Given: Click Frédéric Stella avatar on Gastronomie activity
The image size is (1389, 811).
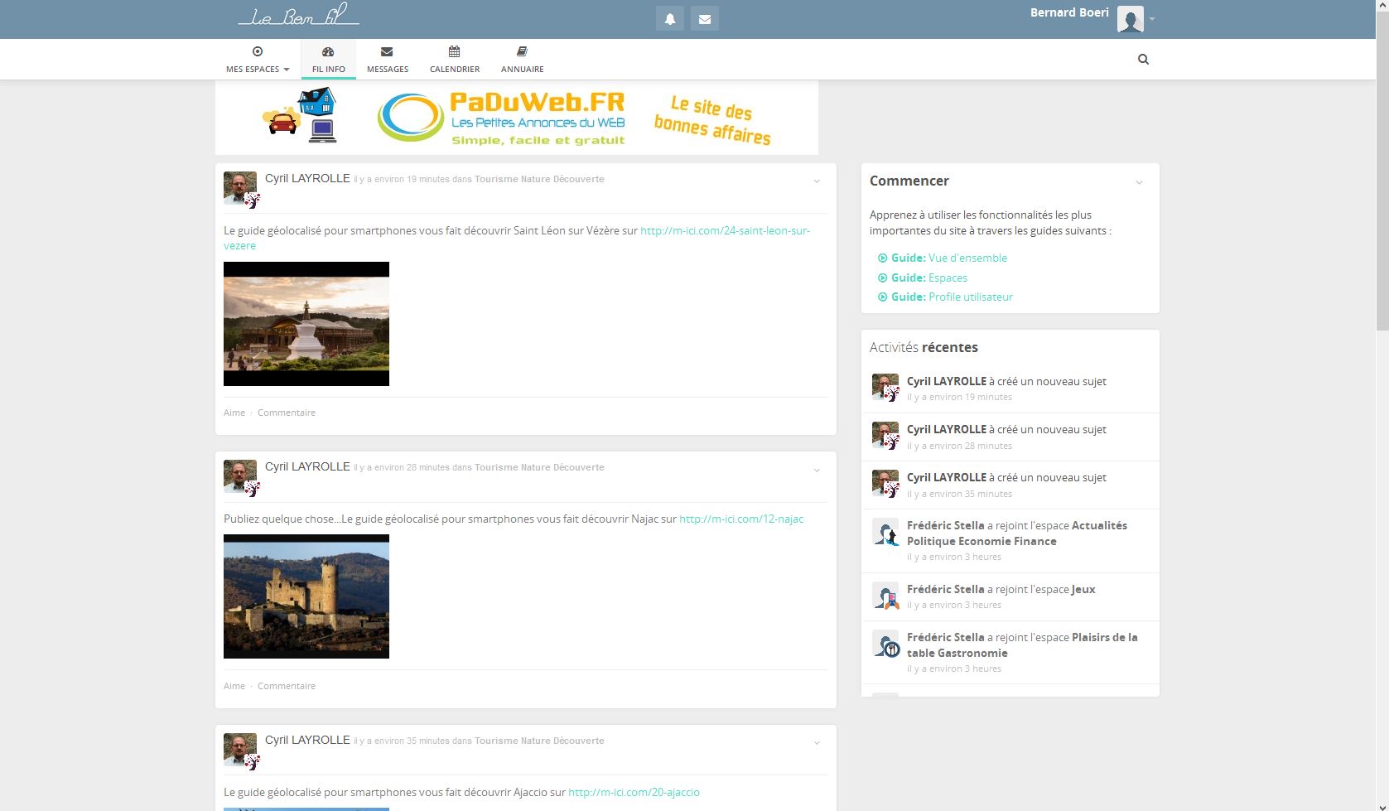Looking at the screenshot, I should 885,643.
